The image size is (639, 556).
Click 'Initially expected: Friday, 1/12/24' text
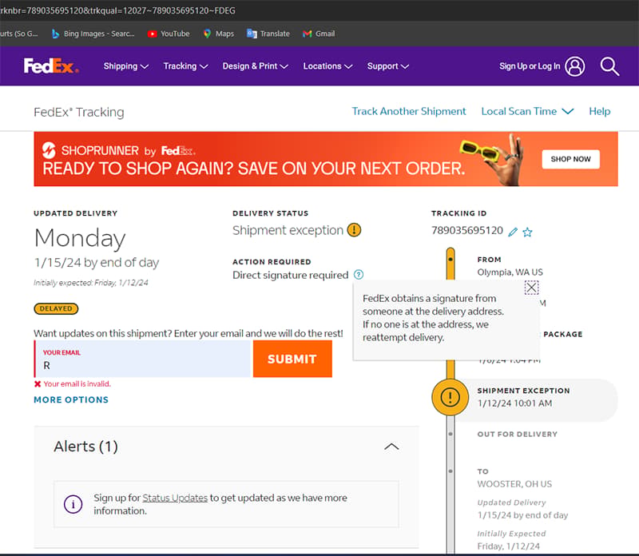pyautogui.click(x=91, y=283)
